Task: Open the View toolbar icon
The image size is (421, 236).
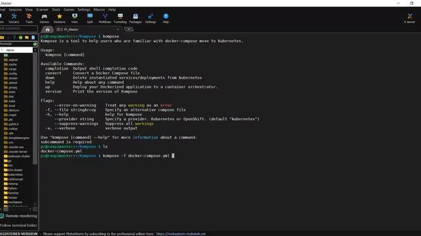Action: click(x=74, y=18)
